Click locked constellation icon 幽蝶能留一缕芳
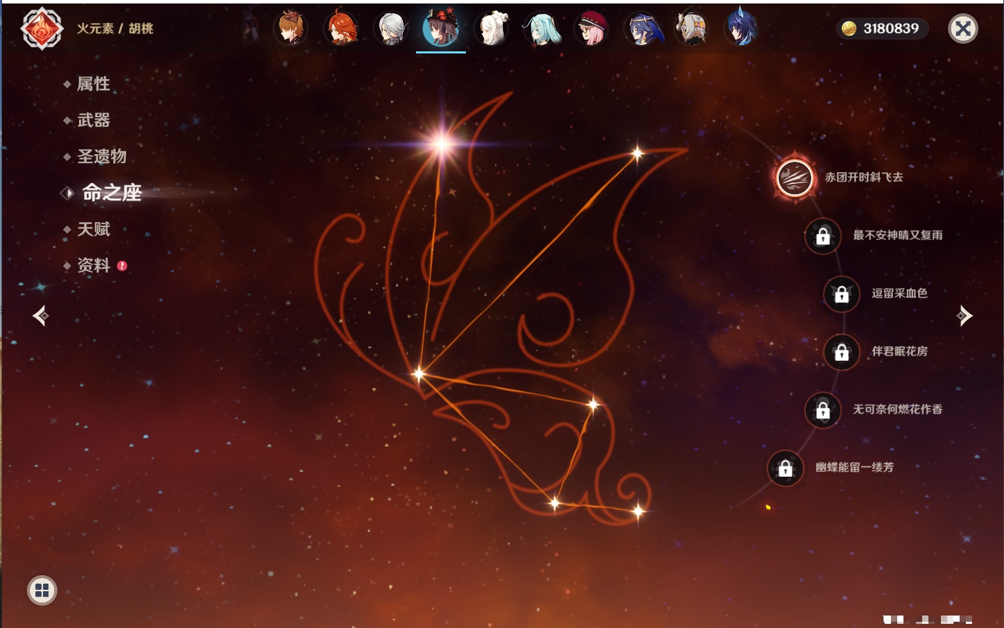 786,468
